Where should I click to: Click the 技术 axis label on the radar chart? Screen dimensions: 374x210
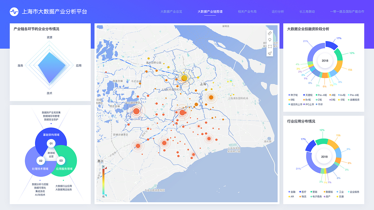pos(49,93)
